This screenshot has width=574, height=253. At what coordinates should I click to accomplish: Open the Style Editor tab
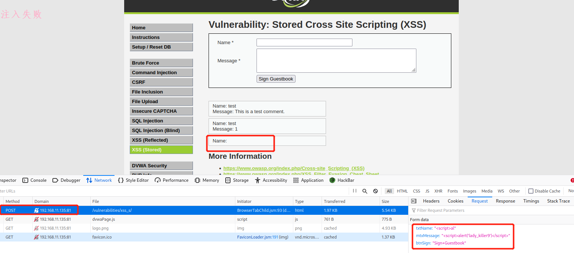pyautogui.click(x=133, y=180)
